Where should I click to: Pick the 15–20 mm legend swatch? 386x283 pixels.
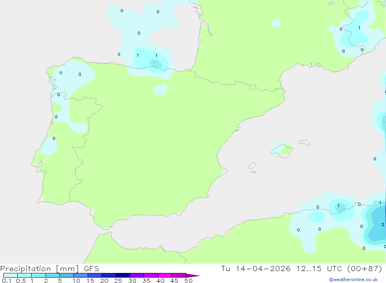95,275
